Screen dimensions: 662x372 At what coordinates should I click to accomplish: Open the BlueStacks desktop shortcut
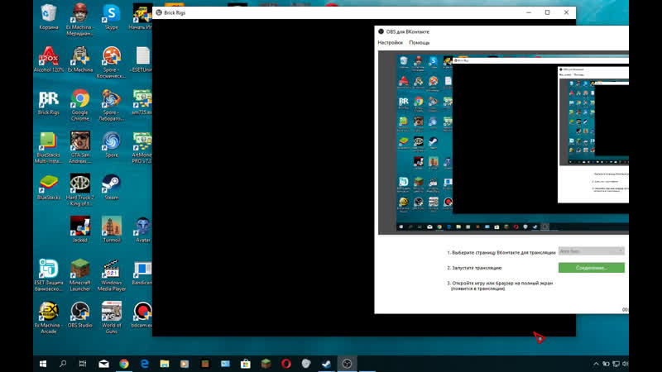(49, 188)
